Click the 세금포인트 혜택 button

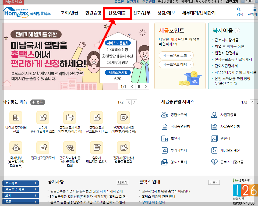tap(176, 65)
